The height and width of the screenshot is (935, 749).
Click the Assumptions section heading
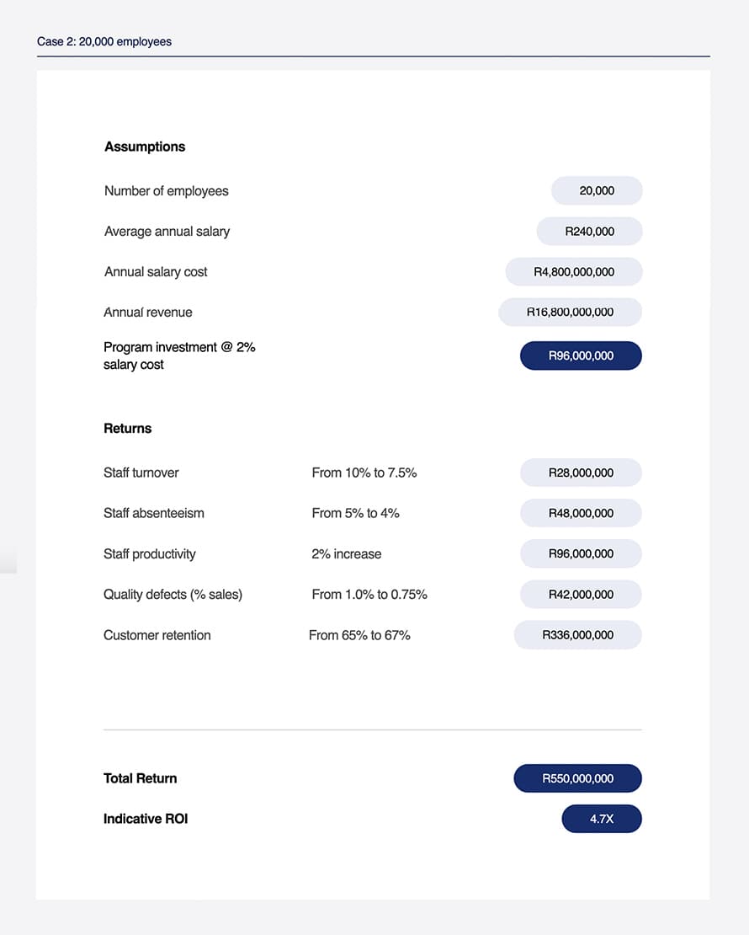[145, 147]
